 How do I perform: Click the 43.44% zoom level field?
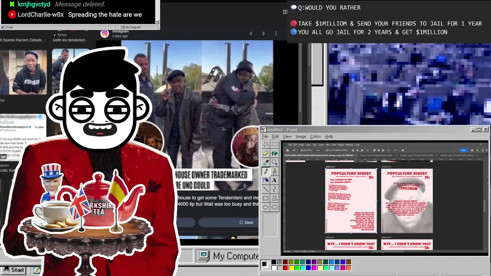[288, 251]
